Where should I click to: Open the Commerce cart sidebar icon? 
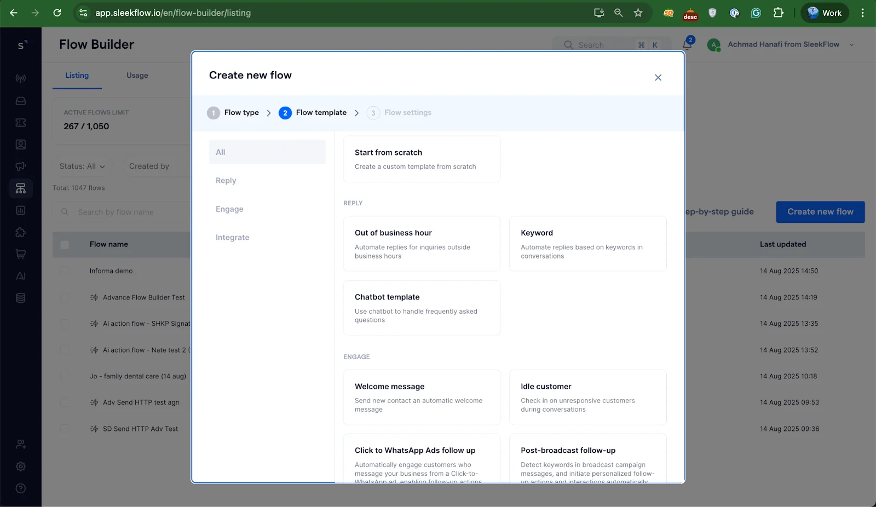pyautogui.click(x=21, y=254)
